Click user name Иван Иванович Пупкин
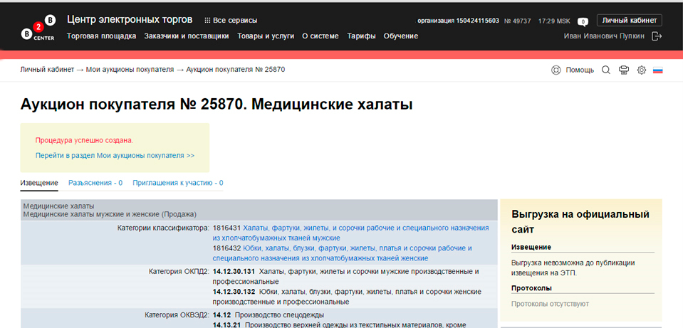This screenshot has height=328, width=683. click(x=603, y=36)
